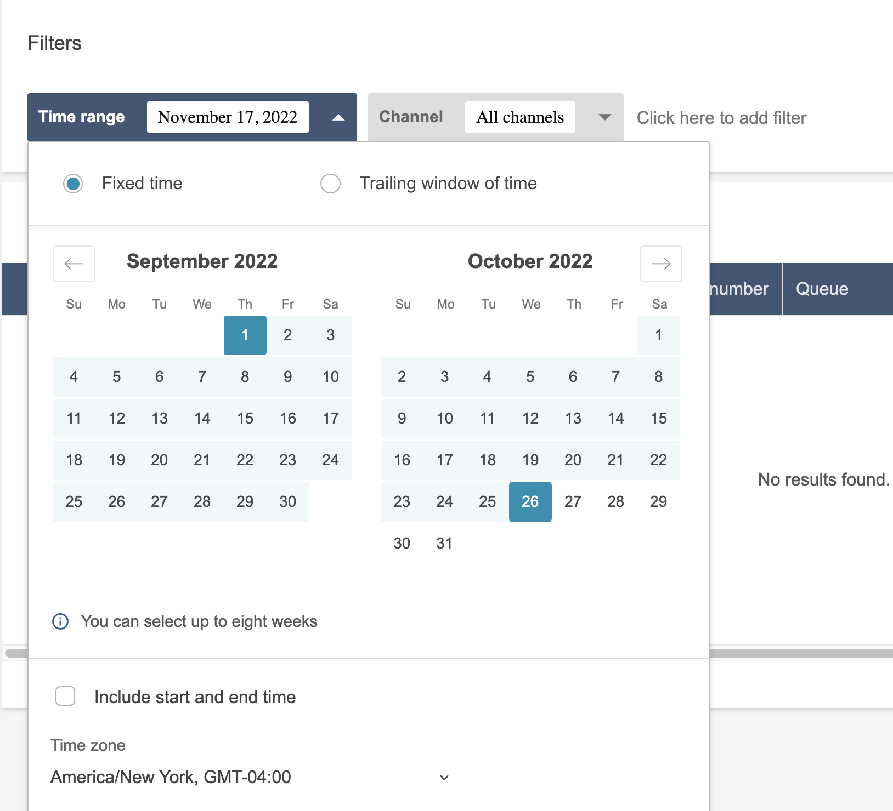Pick September 1 start date
The width and height of the screenshot is (893, 811).
coord(245,335)
